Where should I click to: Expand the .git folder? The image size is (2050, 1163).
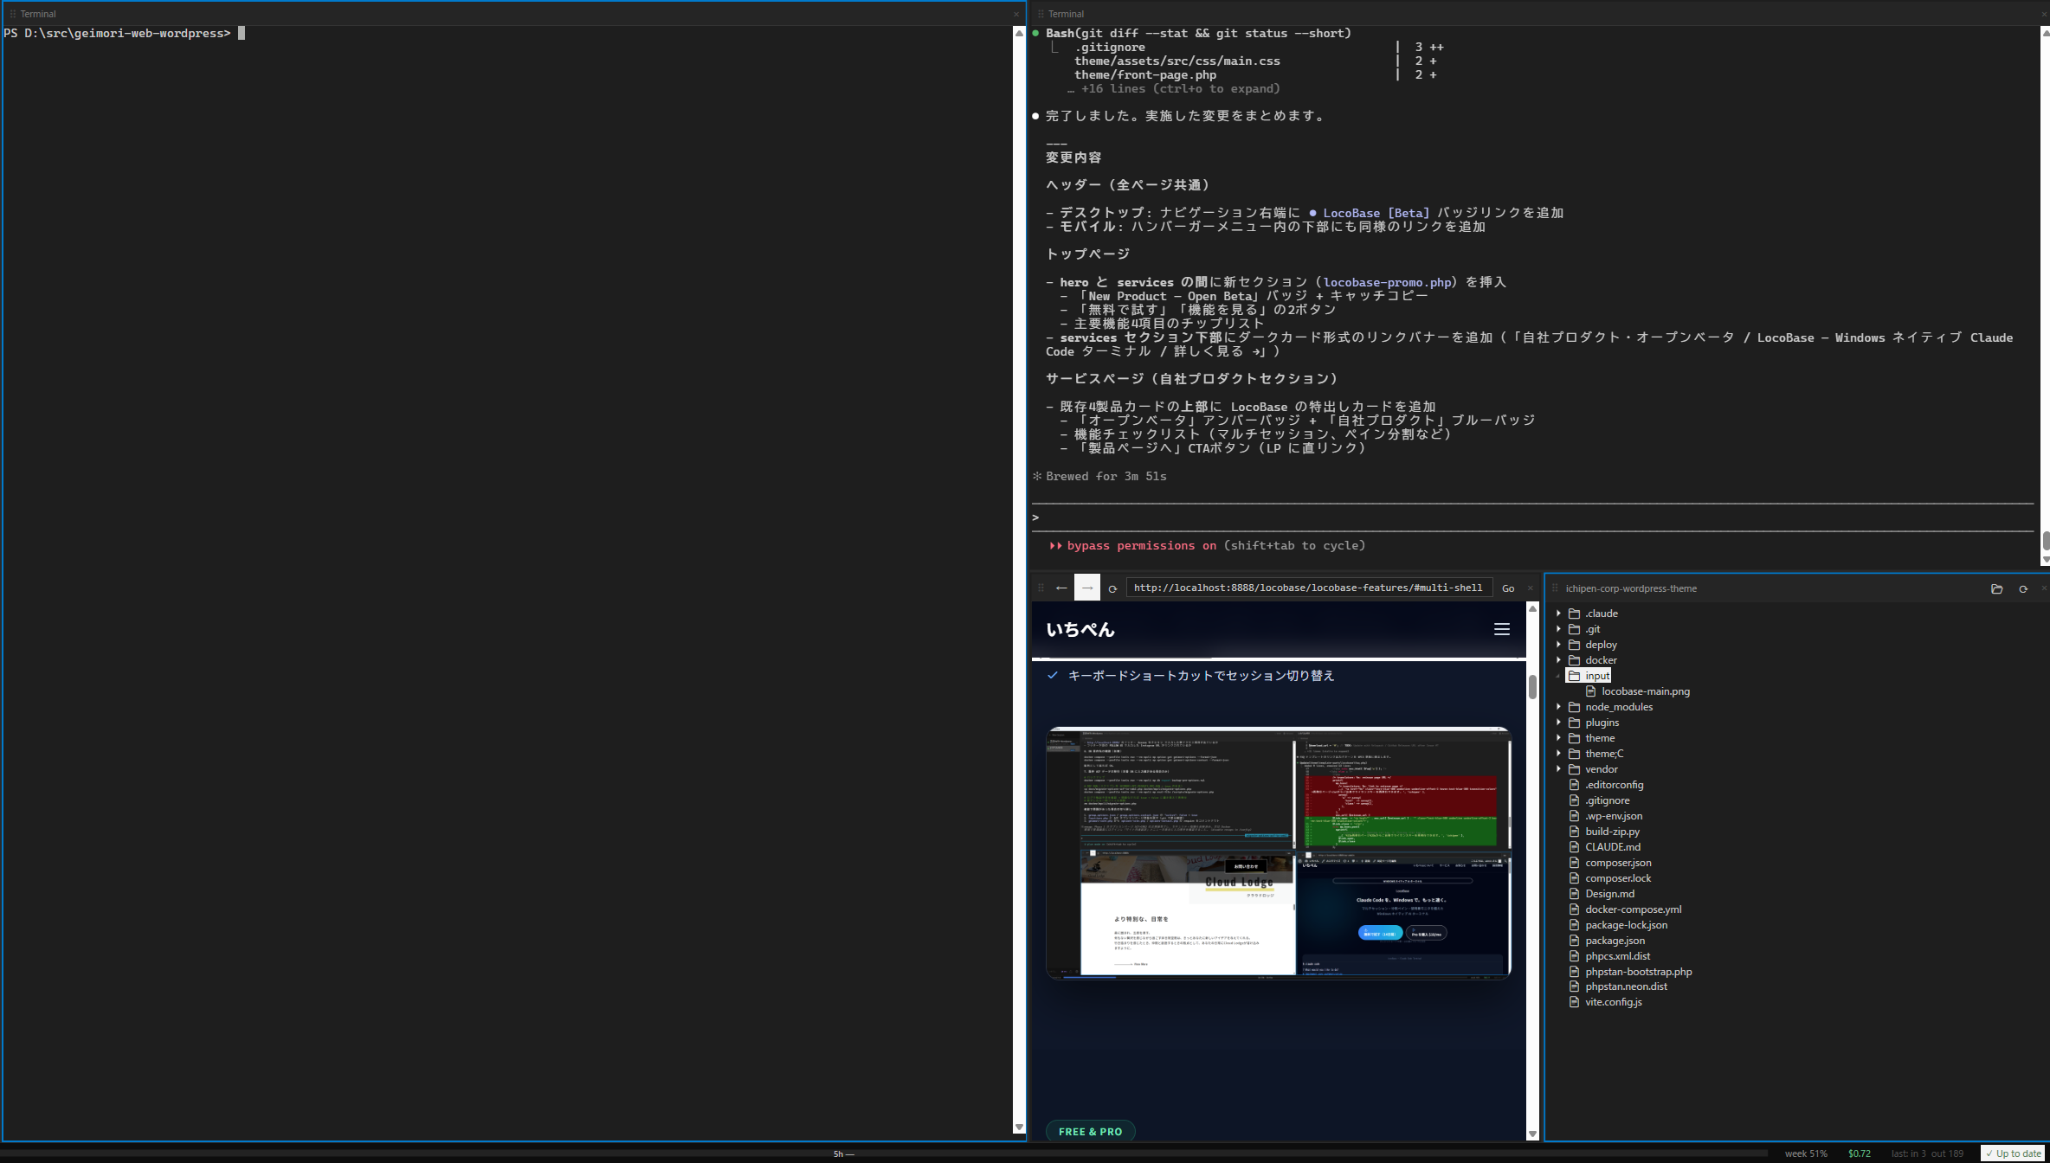[x=1559, y=629]
